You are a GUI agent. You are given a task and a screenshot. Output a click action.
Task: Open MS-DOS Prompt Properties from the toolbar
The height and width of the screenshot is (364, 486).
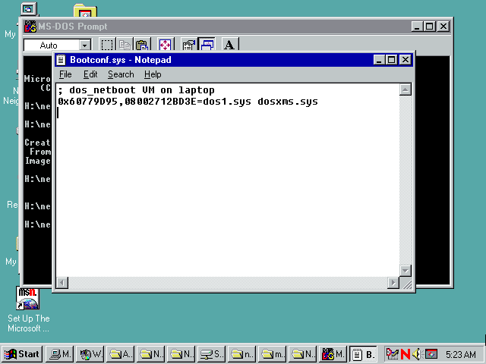(189, 45)
